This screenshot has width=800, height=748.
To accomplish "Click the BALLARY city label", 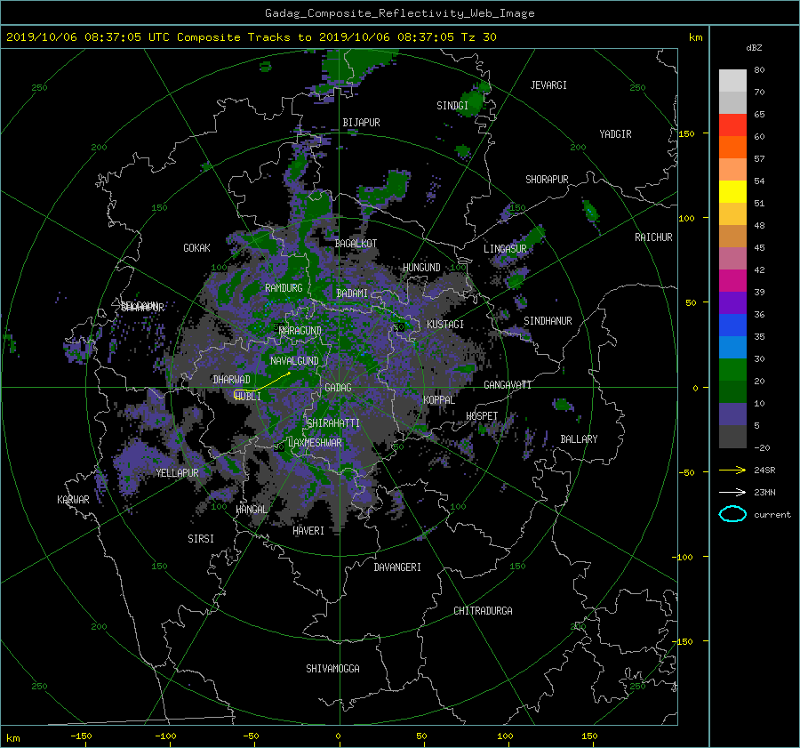I will click(579, 439).
